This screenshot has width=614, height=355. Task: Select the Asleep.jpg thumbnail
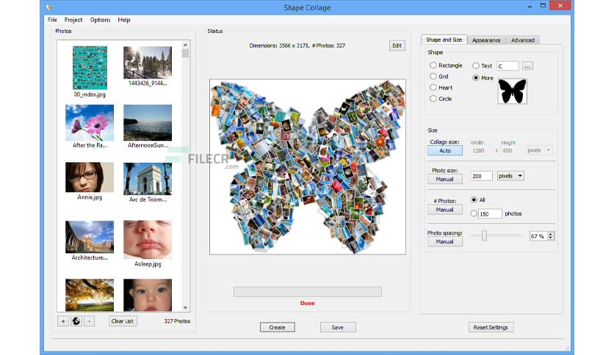click(148, 239)
